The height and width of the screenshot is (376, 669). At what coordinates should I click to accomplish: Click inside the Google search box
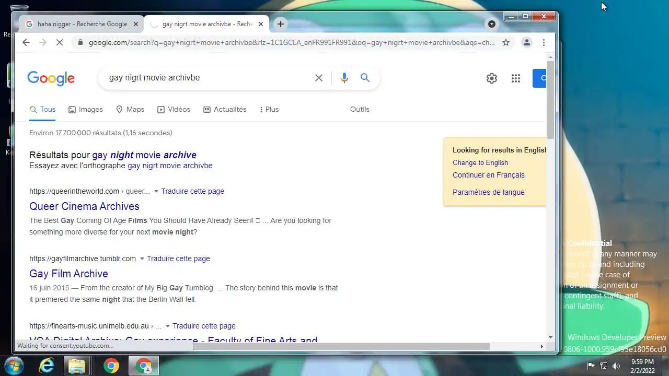coord(209,78)
